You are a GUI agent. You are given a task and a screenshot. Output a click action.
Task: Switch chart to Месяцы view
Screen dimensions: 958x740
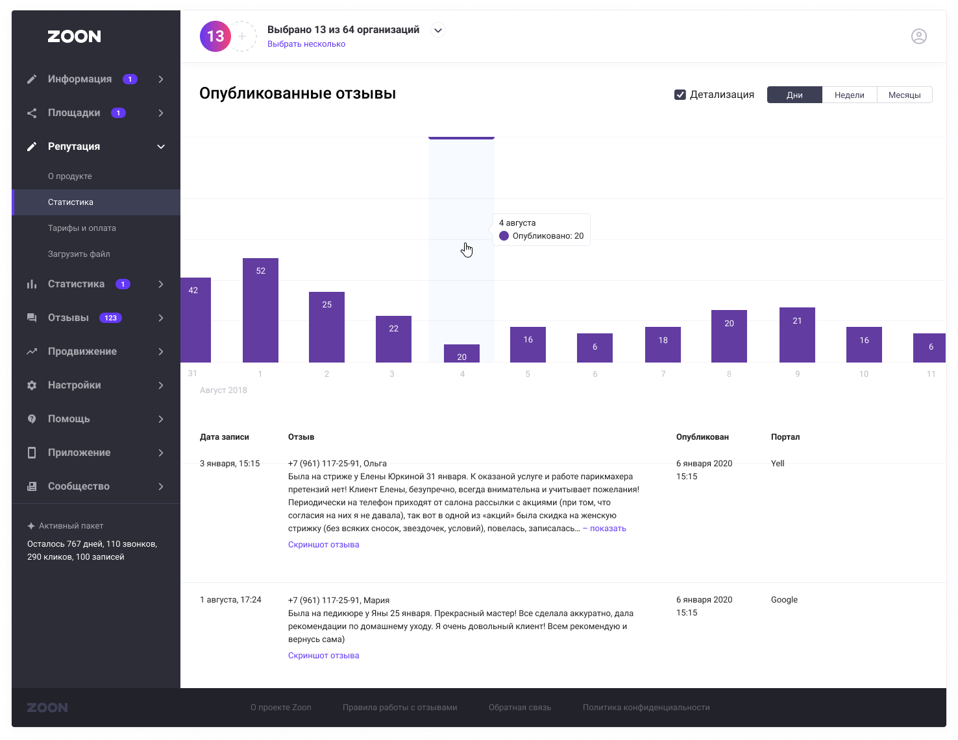tap(905, 95)
